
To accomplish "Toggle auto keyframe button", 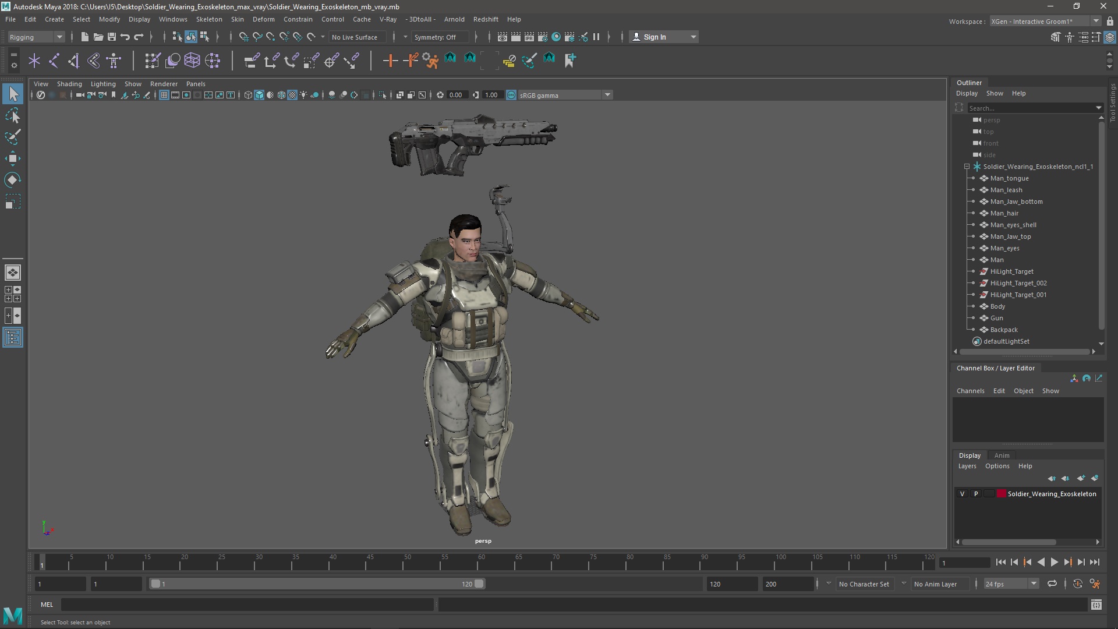I will click(x=1078, y=584).
